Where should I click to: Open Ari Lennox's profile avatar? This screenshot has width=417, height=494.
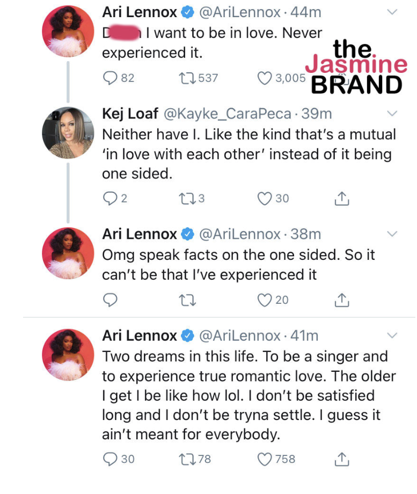[68, 31]
